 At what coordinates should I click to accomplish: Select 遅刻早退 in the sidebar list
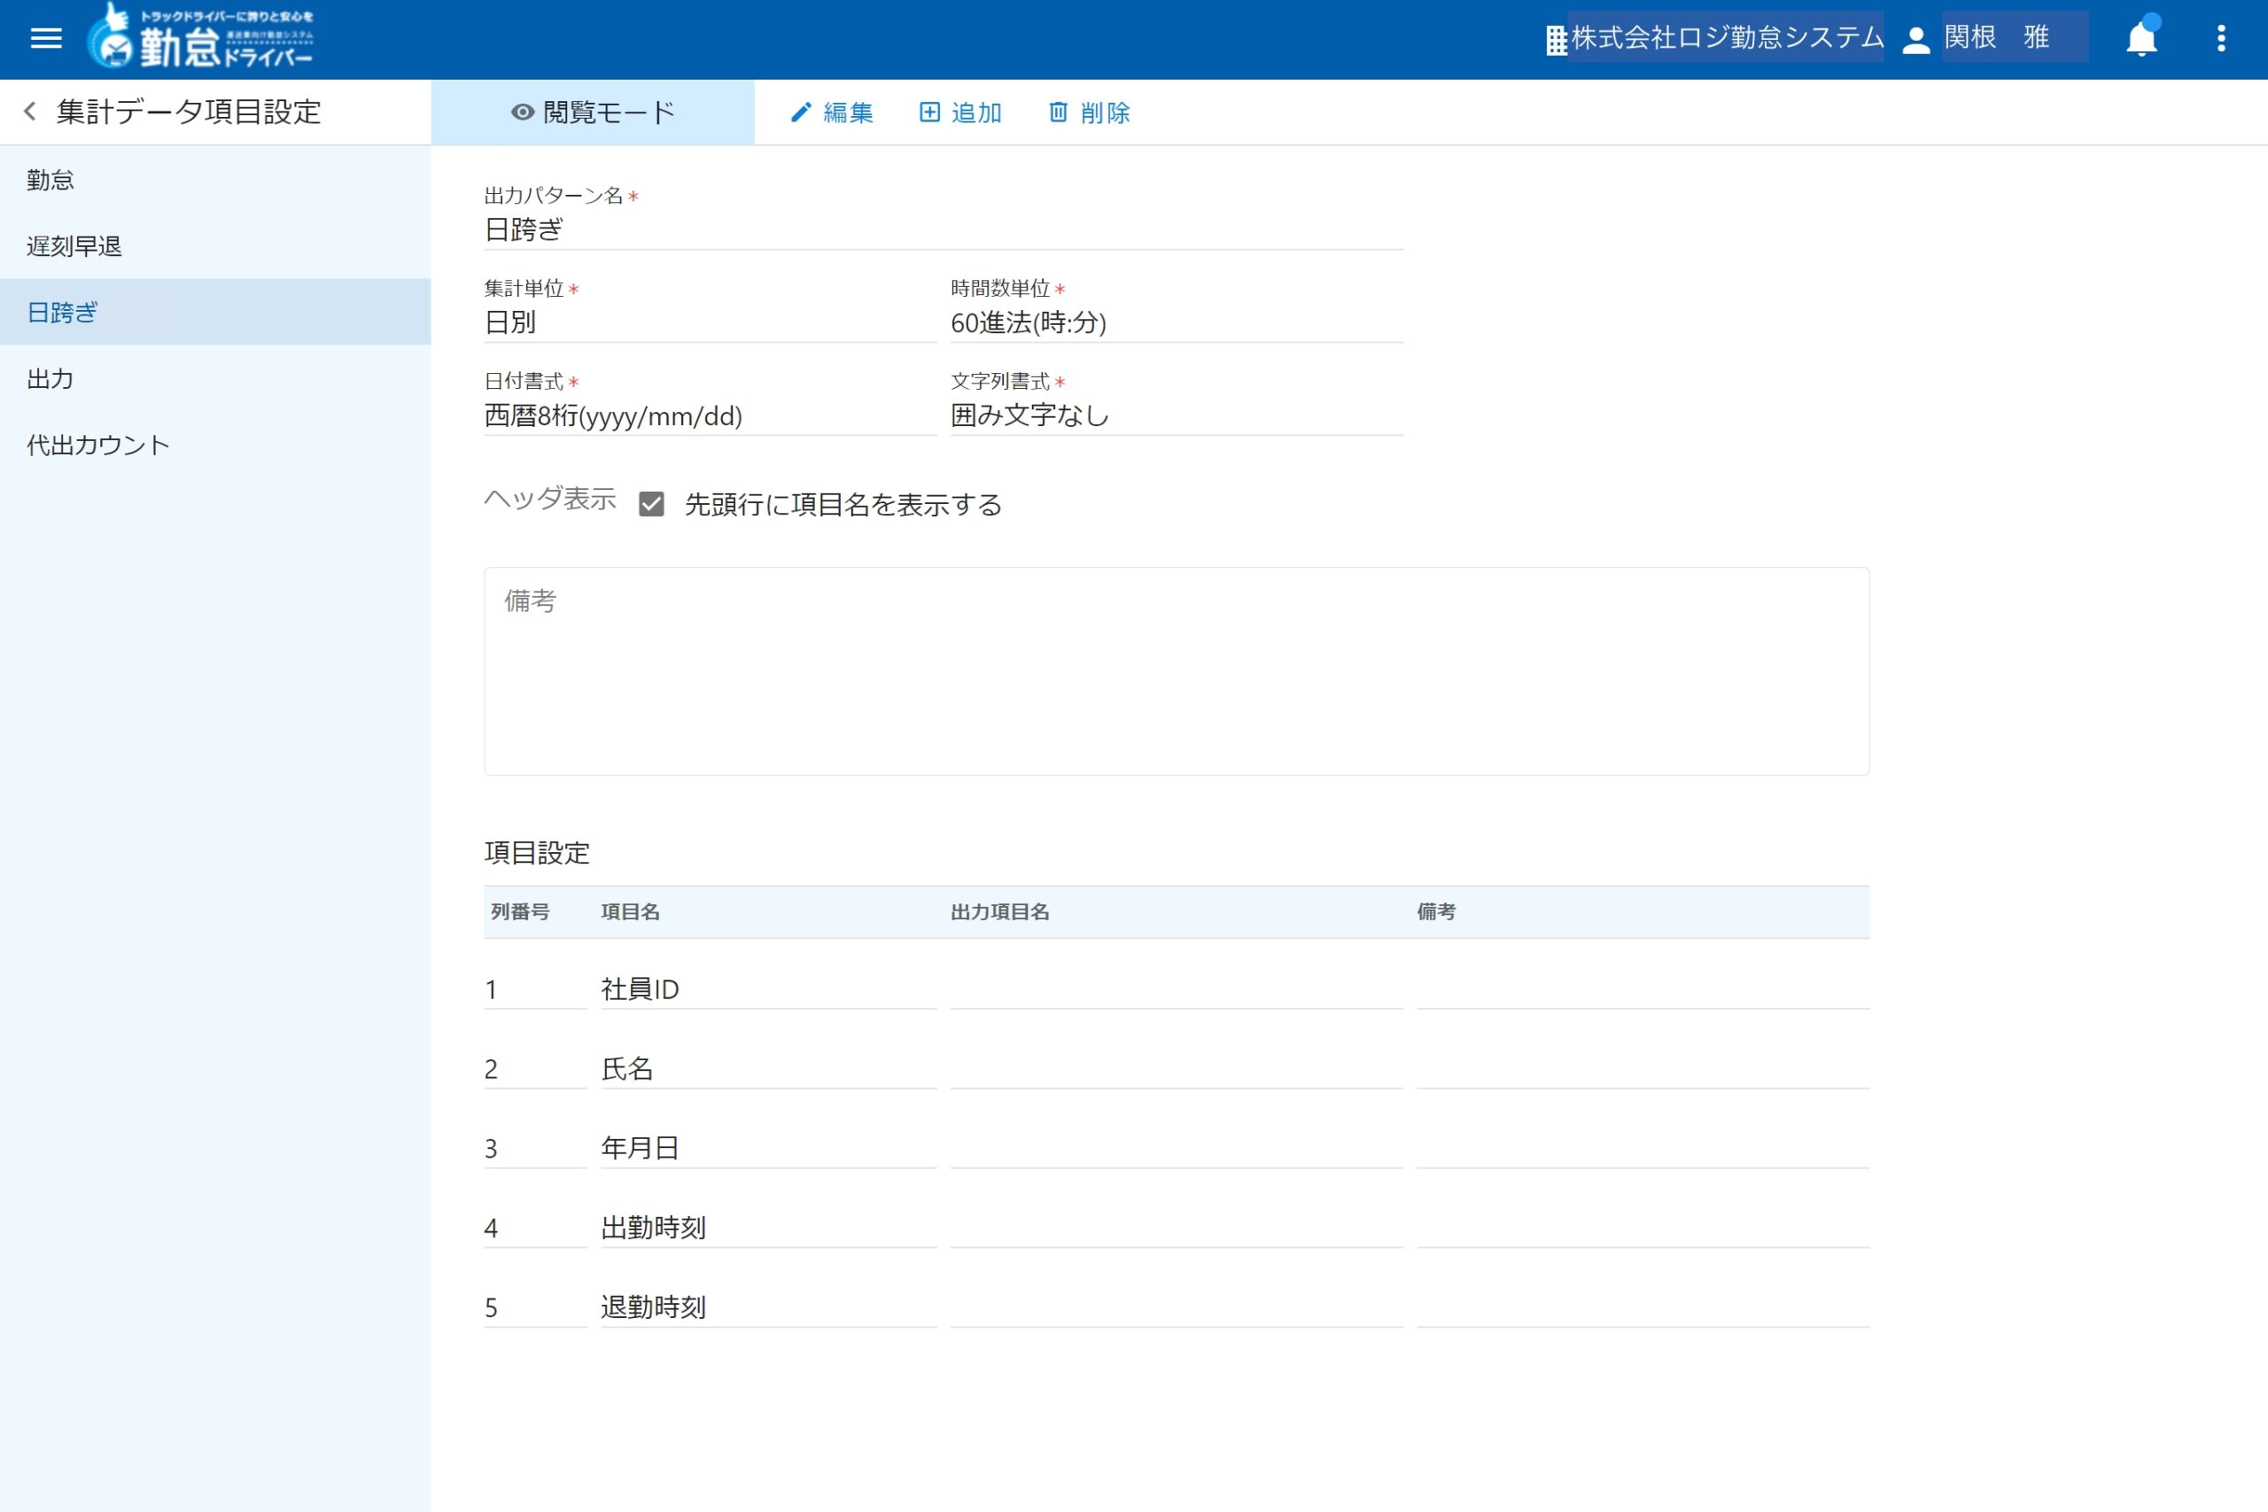pos(215,246)
